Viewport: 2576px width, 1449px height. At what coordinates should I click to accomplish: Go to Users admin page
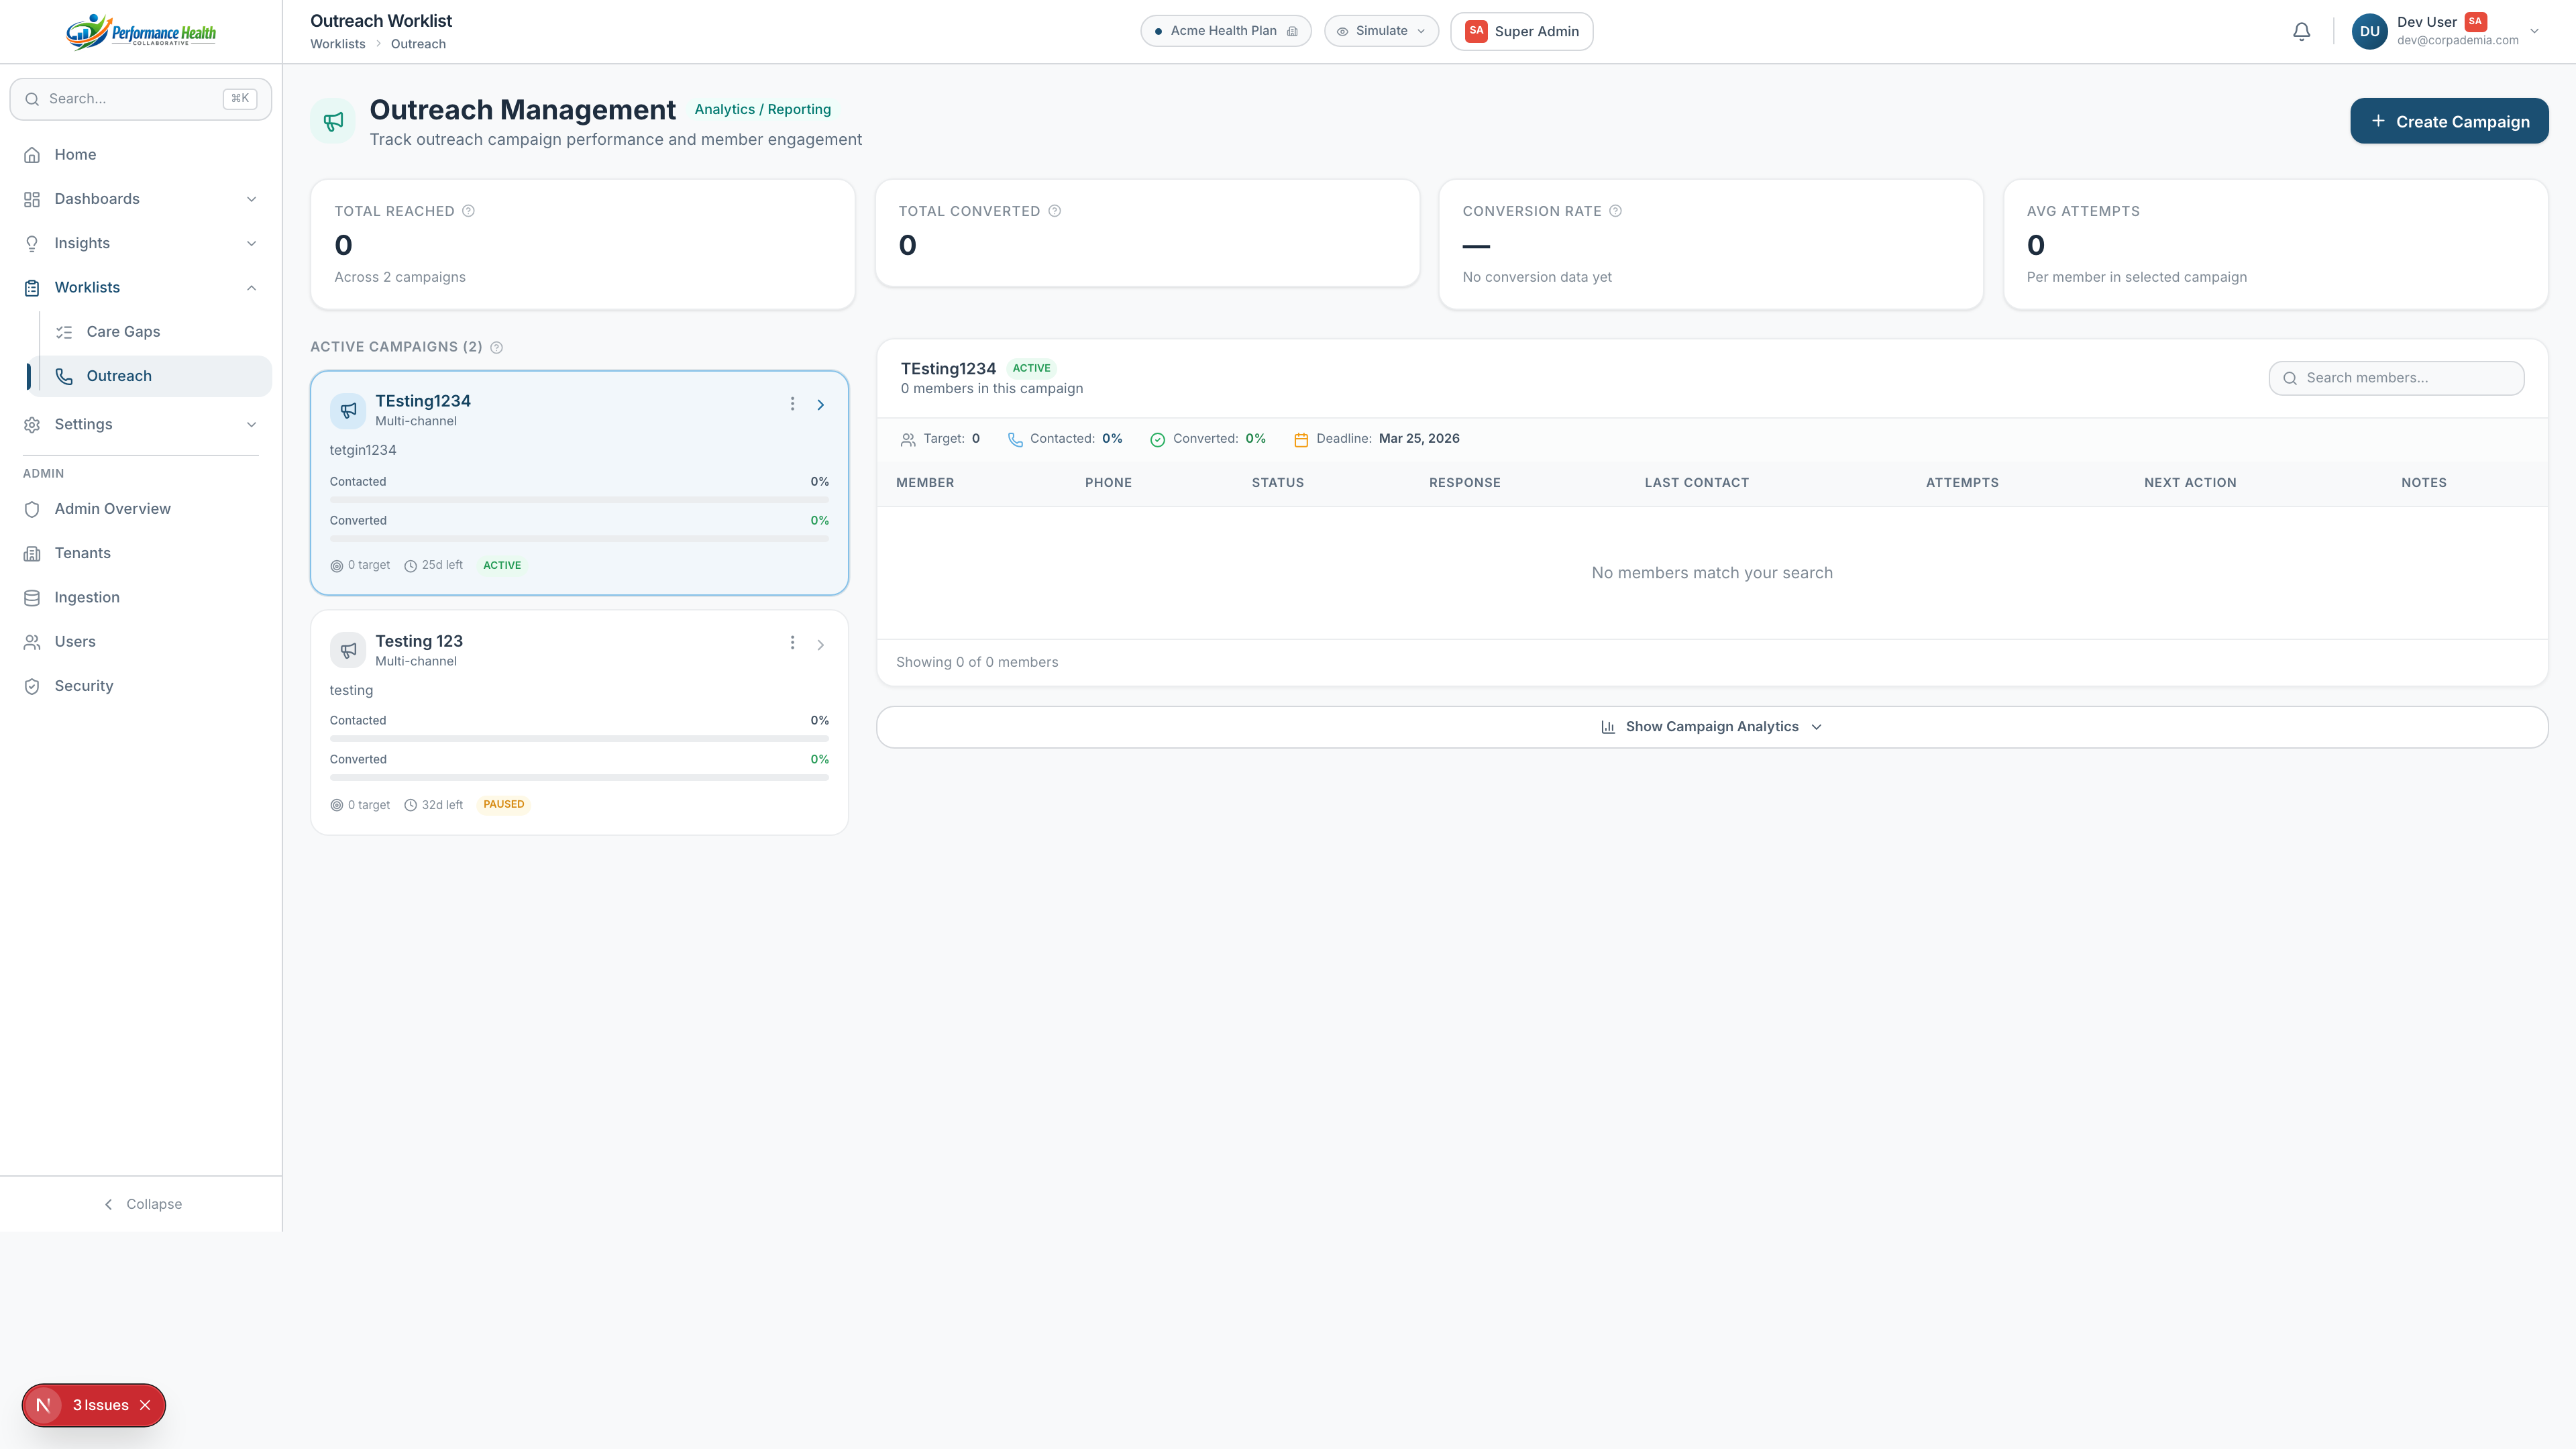[x=141, y=642]
